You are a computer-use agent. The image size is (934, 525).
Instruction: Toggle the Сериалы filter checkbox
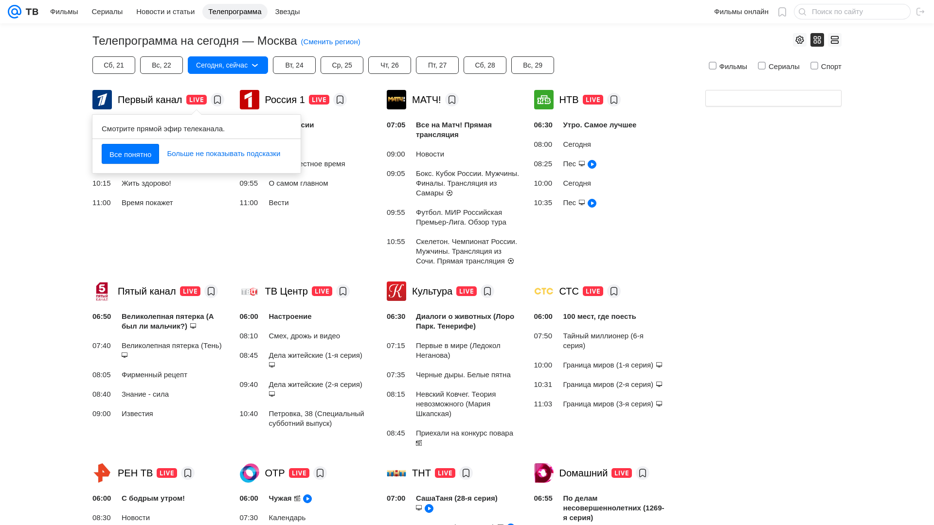tap(762, 66)
